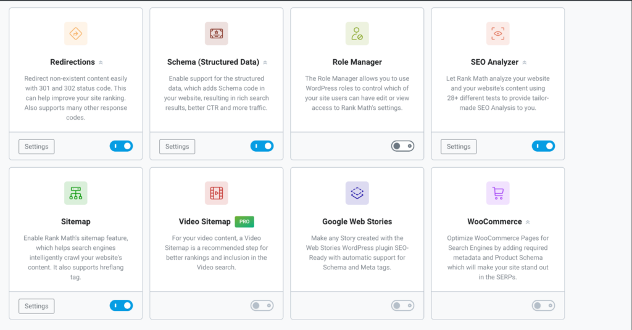The width and height of the screenshot is (632, 330).
Task: Expand chevron beside Schema (Structured Data)
Action: (x=265, y=62)
